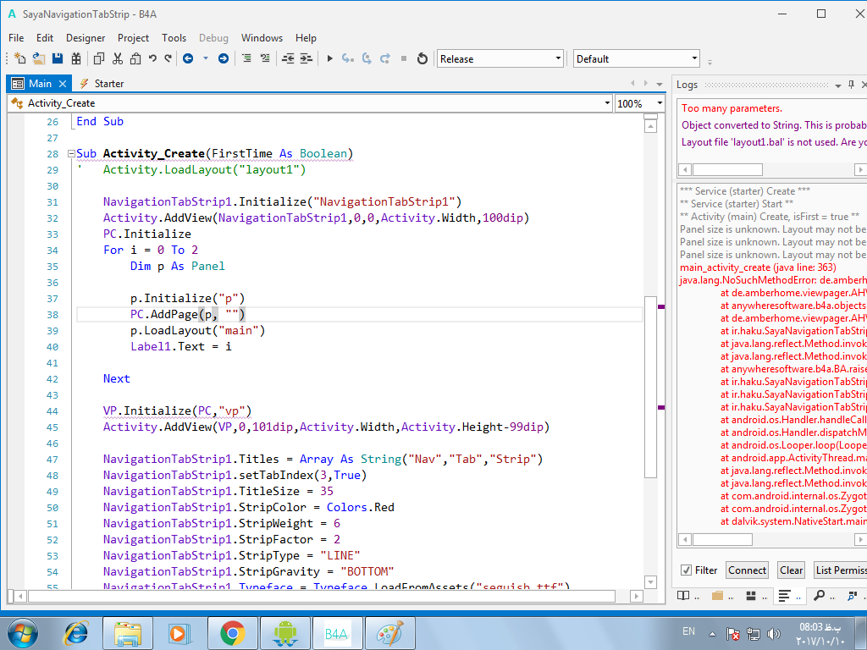This screenshot has width=867, height=650.
Task: Click the Connect button in Logs
Action: coord(747,570)
